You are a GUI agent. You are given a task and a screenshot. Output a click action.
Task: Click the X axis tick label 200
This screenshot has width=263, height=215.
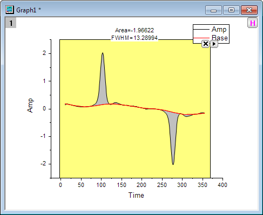pyautogui.click(x=141, y=185)
